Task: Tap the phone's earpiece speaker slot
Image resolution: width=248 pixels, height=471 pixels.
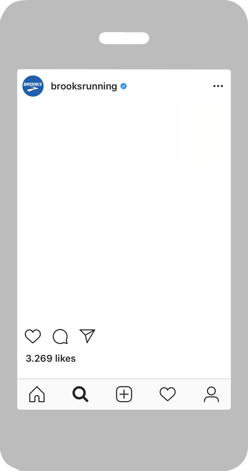Action: coord(124,38)
